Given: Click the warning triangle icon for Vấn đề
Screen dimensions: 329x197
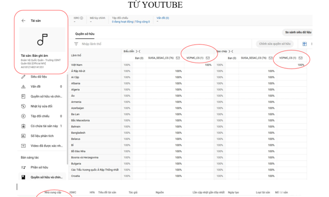Looking at the screenshot, I should 23,87.
